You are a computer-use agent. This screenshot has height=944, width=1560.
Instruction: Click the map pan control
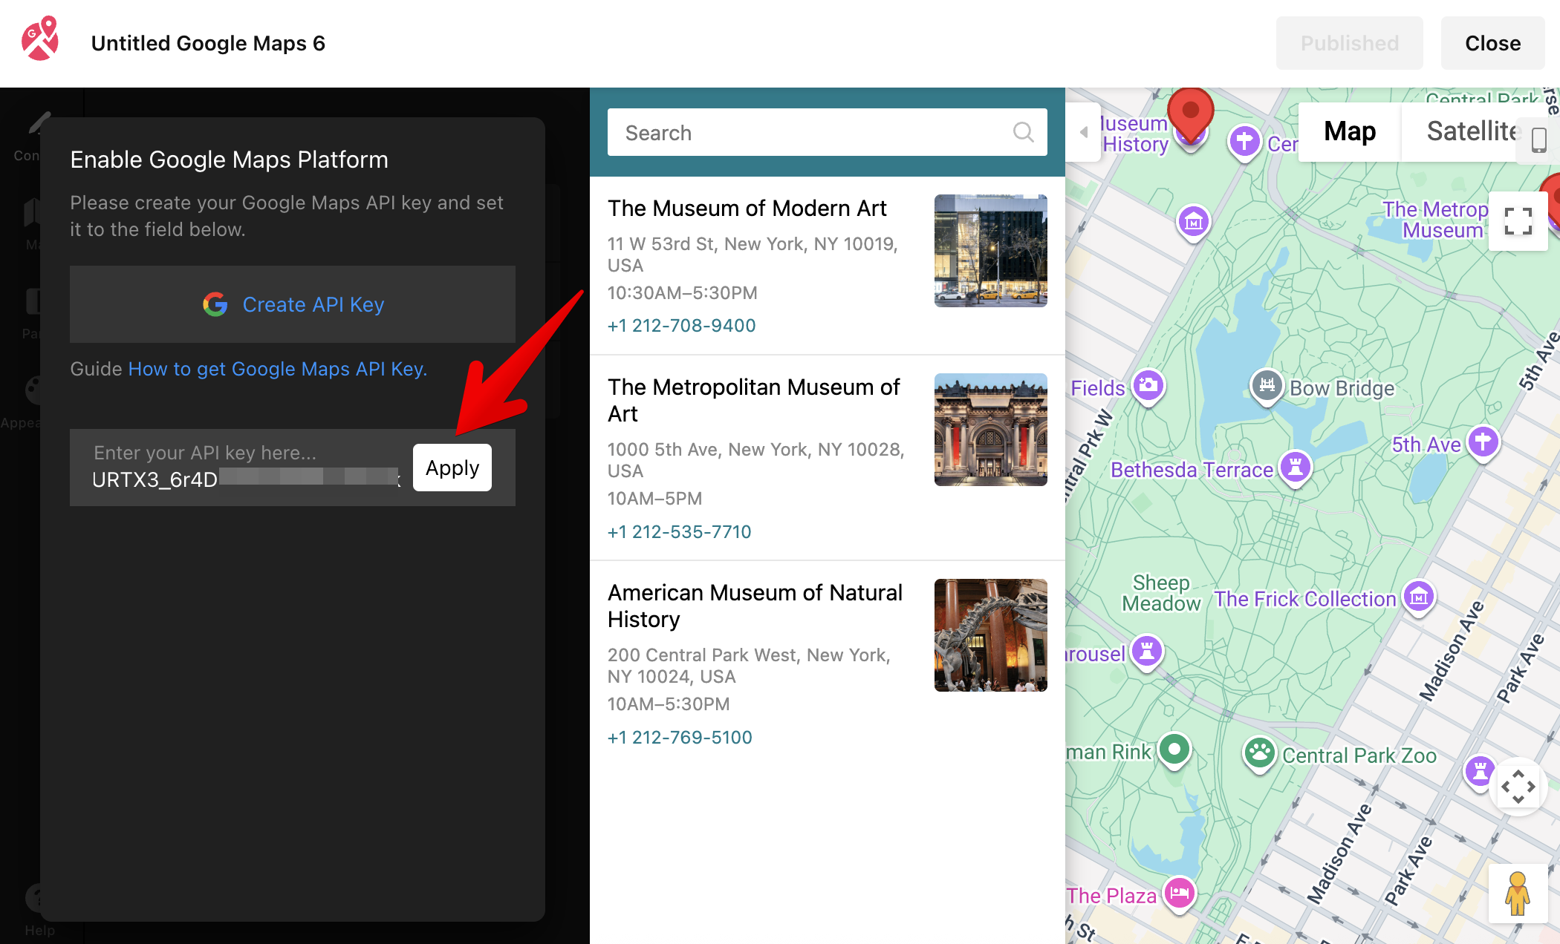coord(1518,787)
